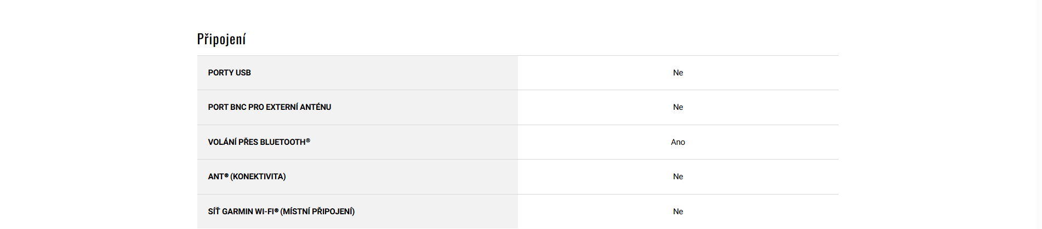Click the Ne value for Garmin Wi-Fi
Viewport: 1042px width, 229px height.
point(677,212)
